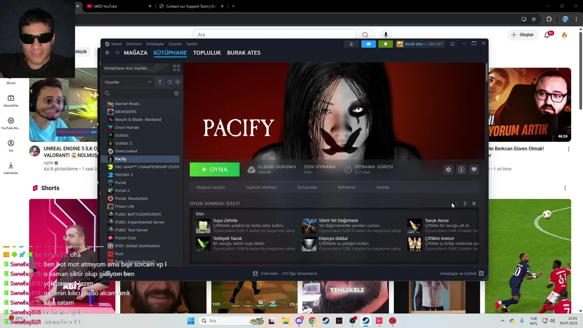Expand Oyunlar library category dropdown

point(128,82)
